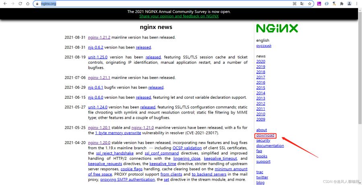Switch language to русский
The image size is (362, 185).
(x=263, y=46)
